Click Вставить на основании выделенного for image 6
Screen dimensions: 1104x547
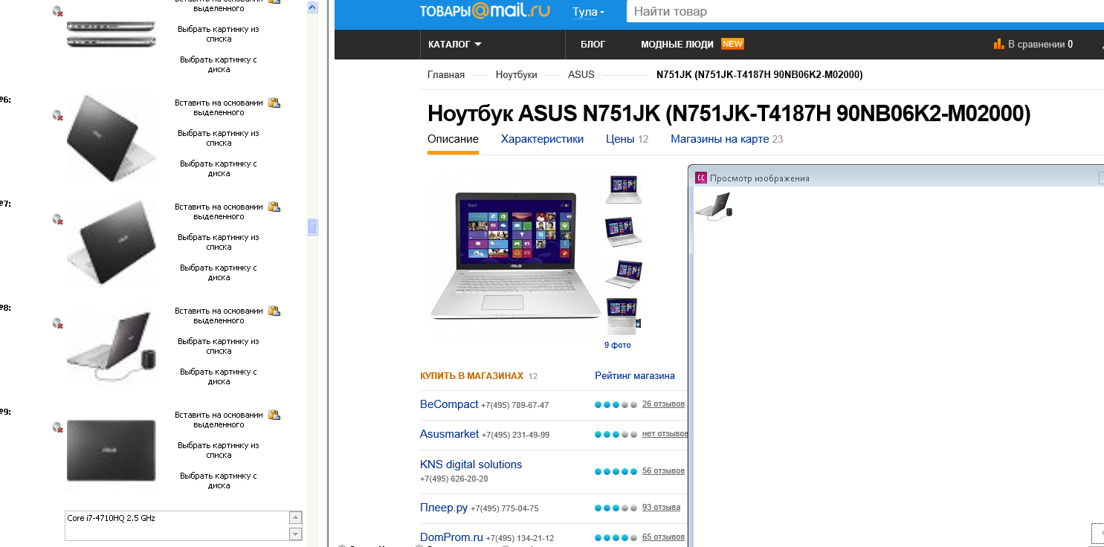(219, 108)
